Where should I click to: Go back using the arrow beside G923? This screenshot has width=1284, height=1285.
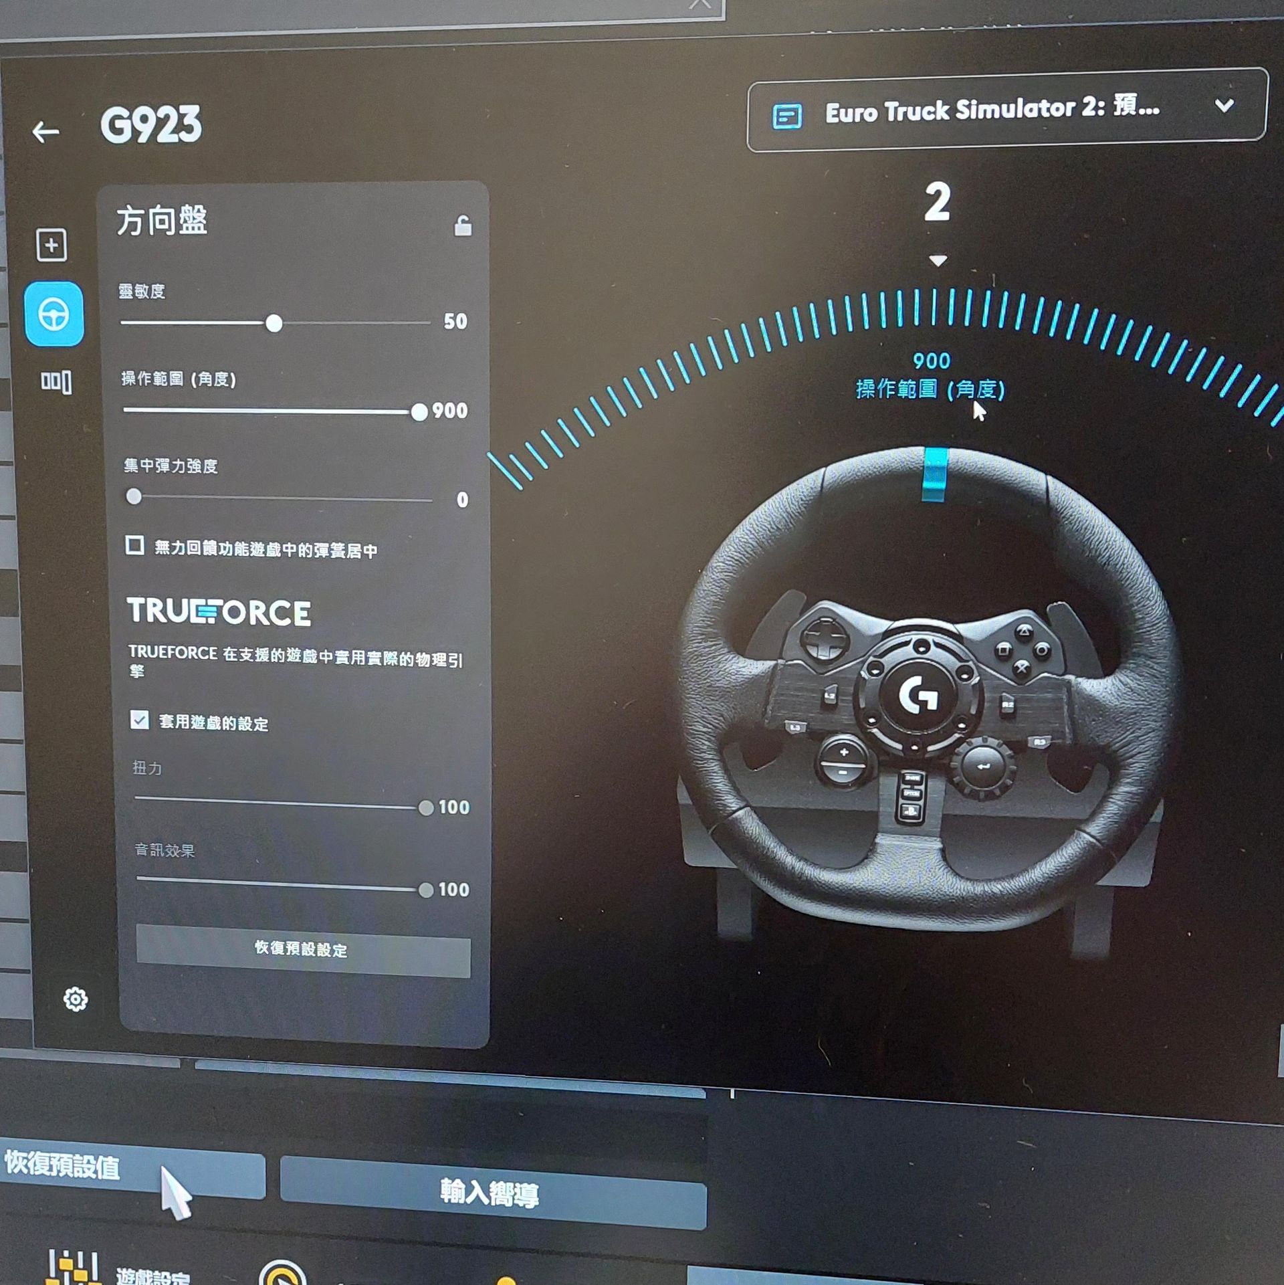coord(45,132)
